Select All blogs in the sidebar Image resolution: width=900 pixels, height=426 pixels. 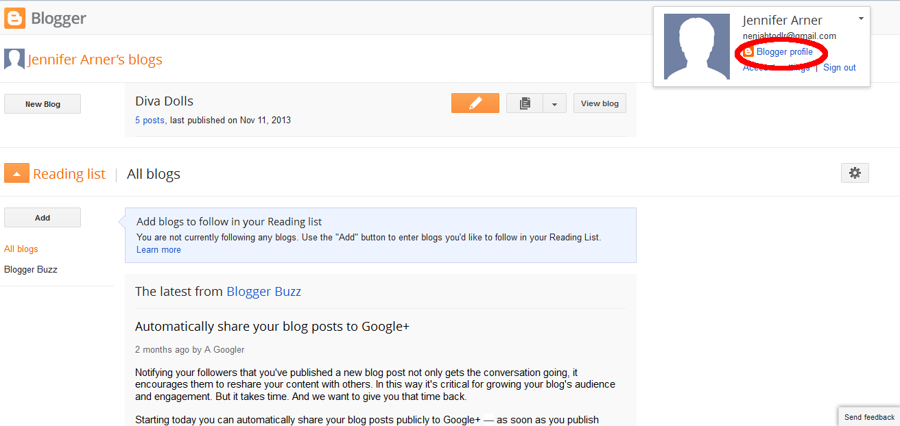point(21,249)
